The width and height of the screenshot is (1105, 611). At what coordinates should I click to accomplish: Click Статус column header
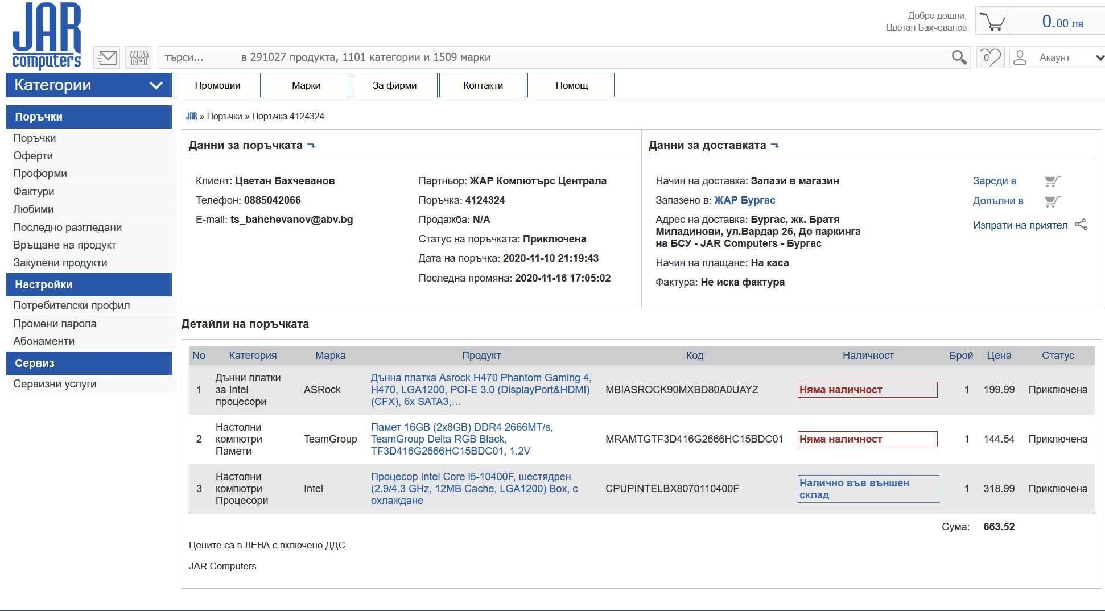tap(1058, 356)
